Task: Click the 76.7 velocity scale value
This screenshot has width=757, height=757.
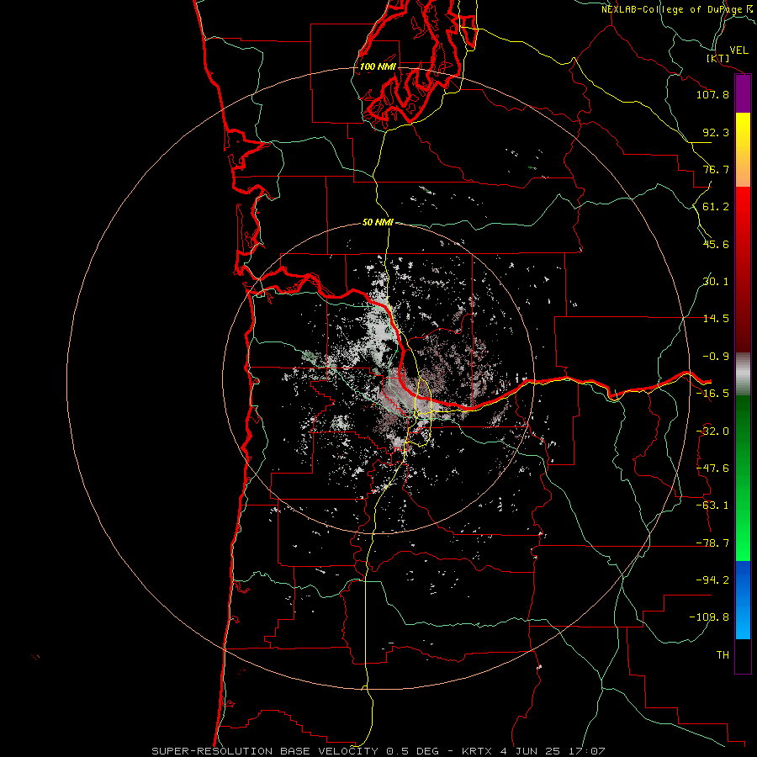Action: click(x=716, y=169)
